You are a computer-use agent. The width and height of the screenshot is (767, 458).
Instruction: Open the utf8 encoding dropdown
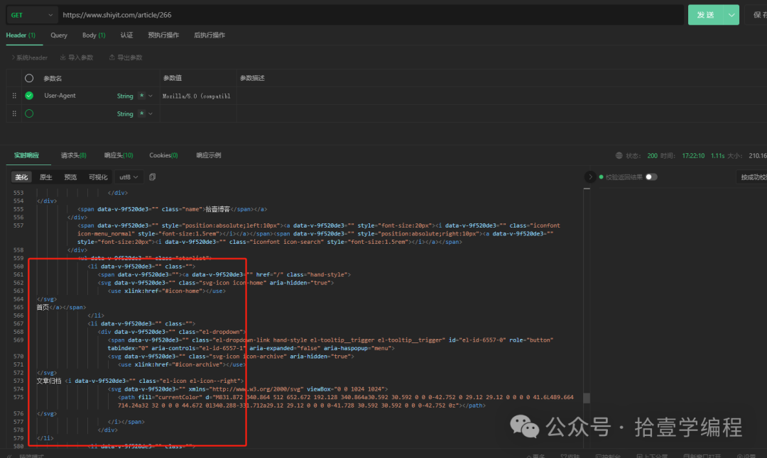[x=129, y=177]
